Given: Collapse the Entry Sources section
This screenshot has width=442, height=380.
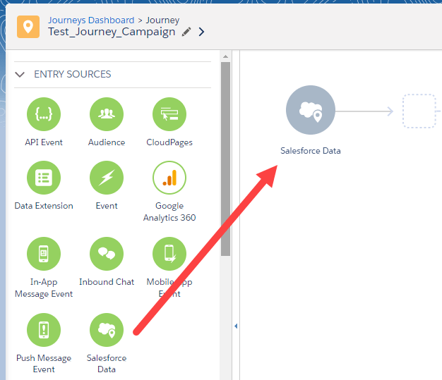Looking at the screenshot, I should 20,74.
